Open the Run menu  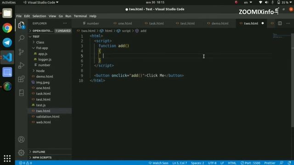click(68, 16)
